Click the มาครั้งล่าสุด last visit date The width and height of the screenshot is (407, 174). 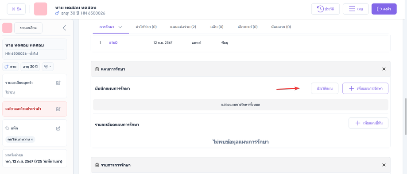pos(34,162)
